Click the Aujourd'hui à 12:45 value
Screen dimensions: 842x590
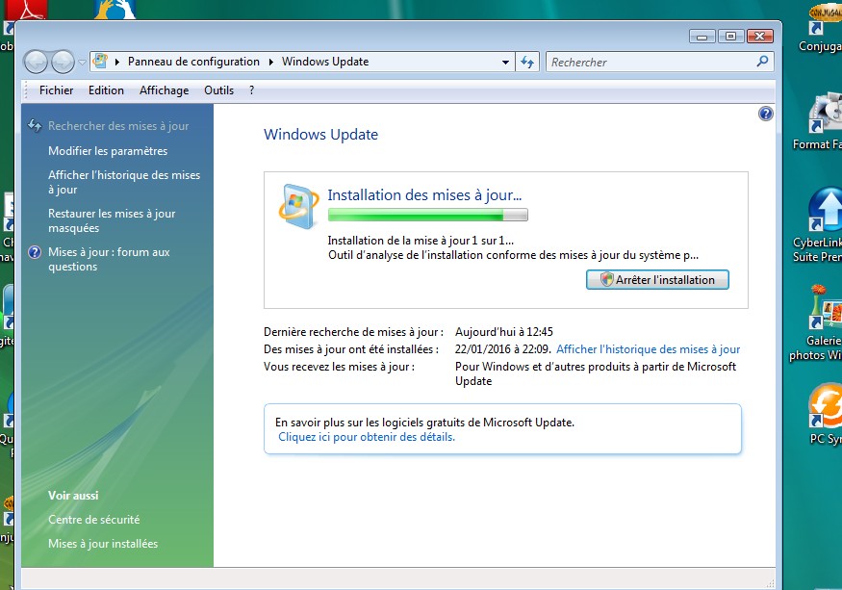pos(504,332)
